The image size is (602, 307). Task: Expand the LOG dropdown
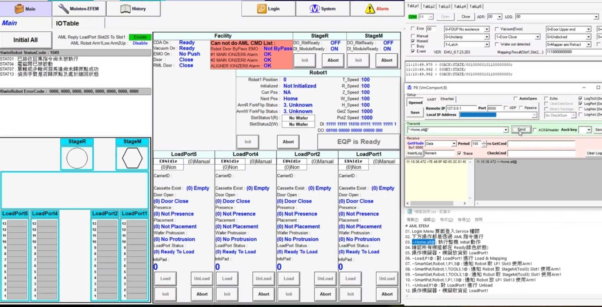point(596,17)
